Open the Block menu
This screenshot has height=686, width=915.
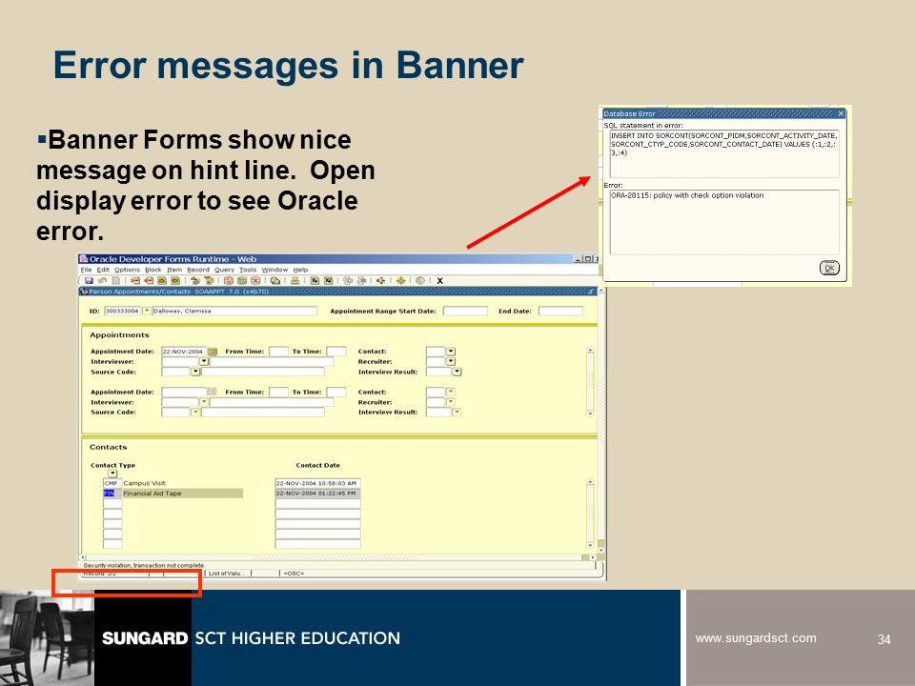(x=153, y=270)
